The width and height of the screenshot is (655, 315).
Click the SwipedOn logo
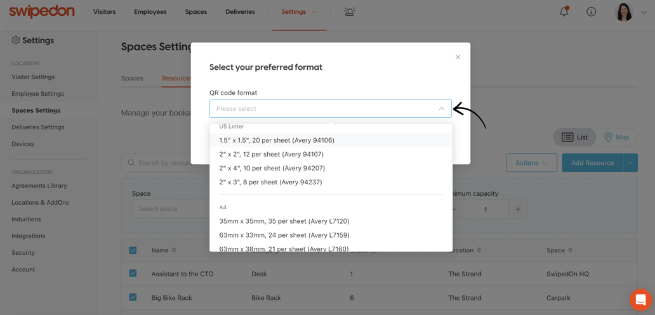click(x=42, y=11)
